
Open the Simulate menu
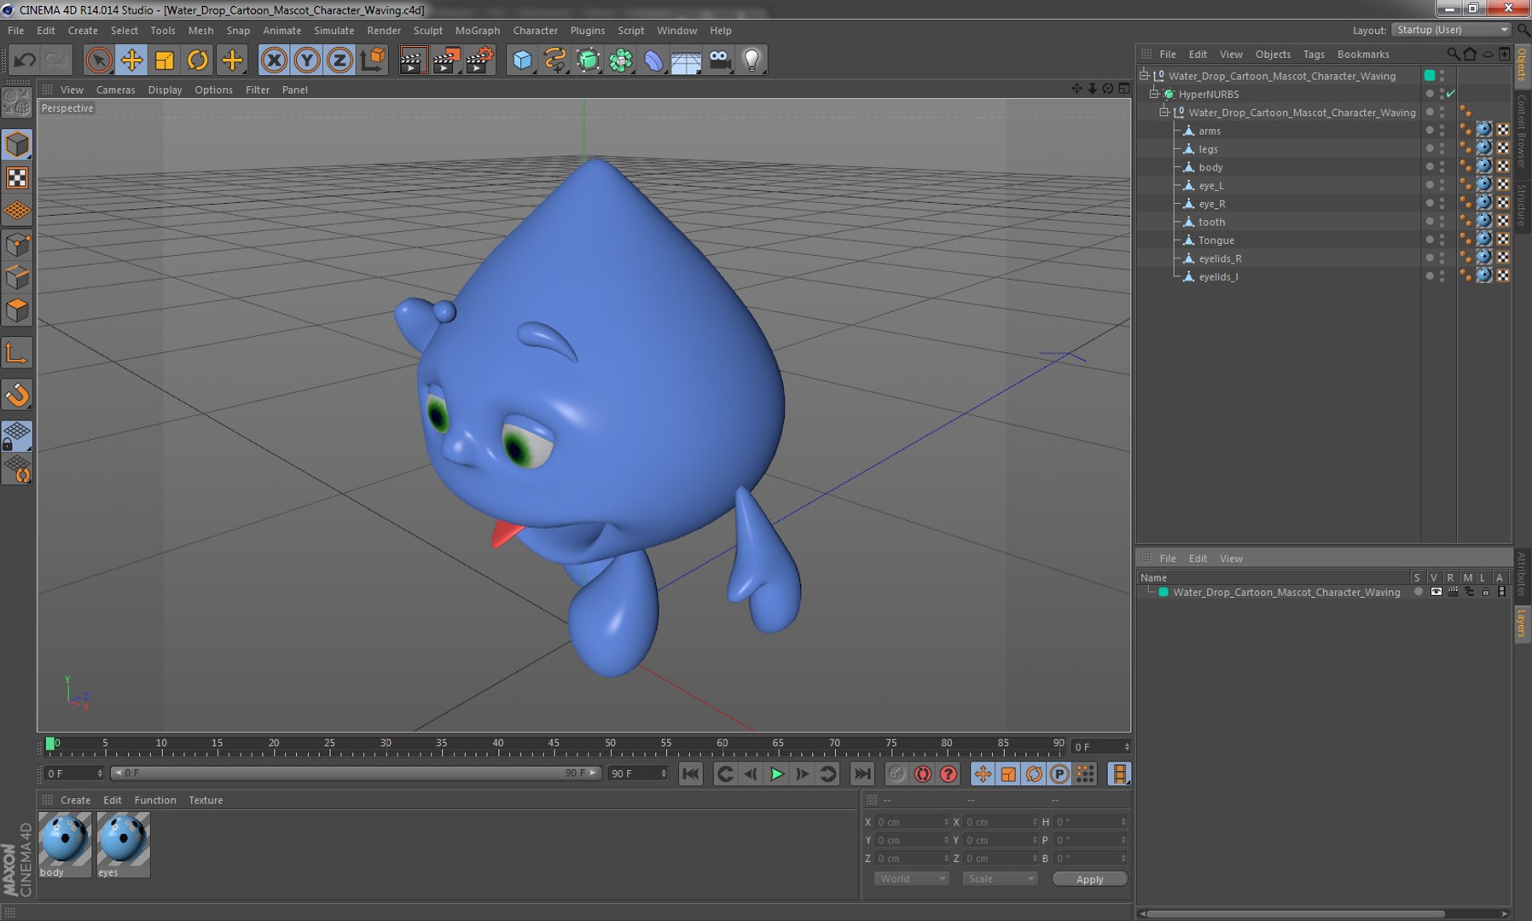click(x=334, y=30)
